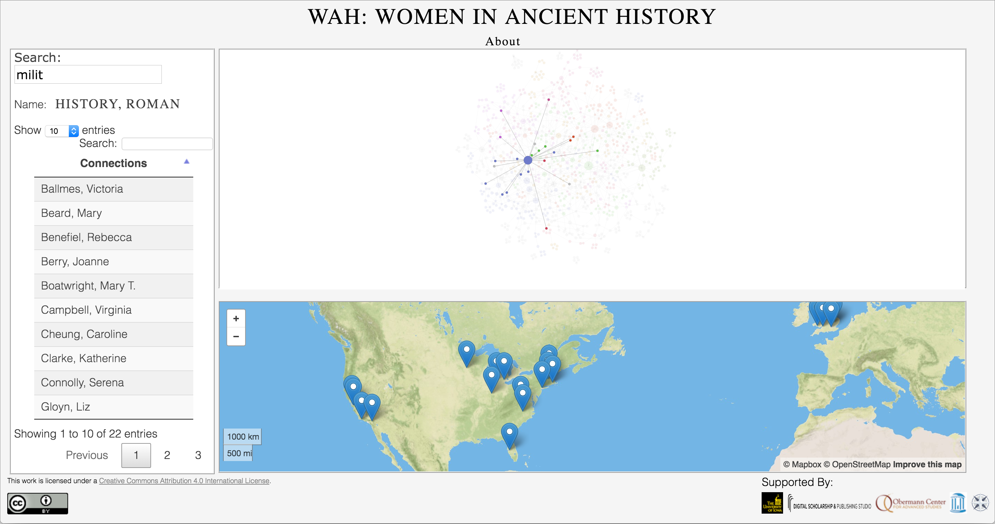Focus the connections table Search box
The image size is (995, 524).
click(x=167, y=144)
